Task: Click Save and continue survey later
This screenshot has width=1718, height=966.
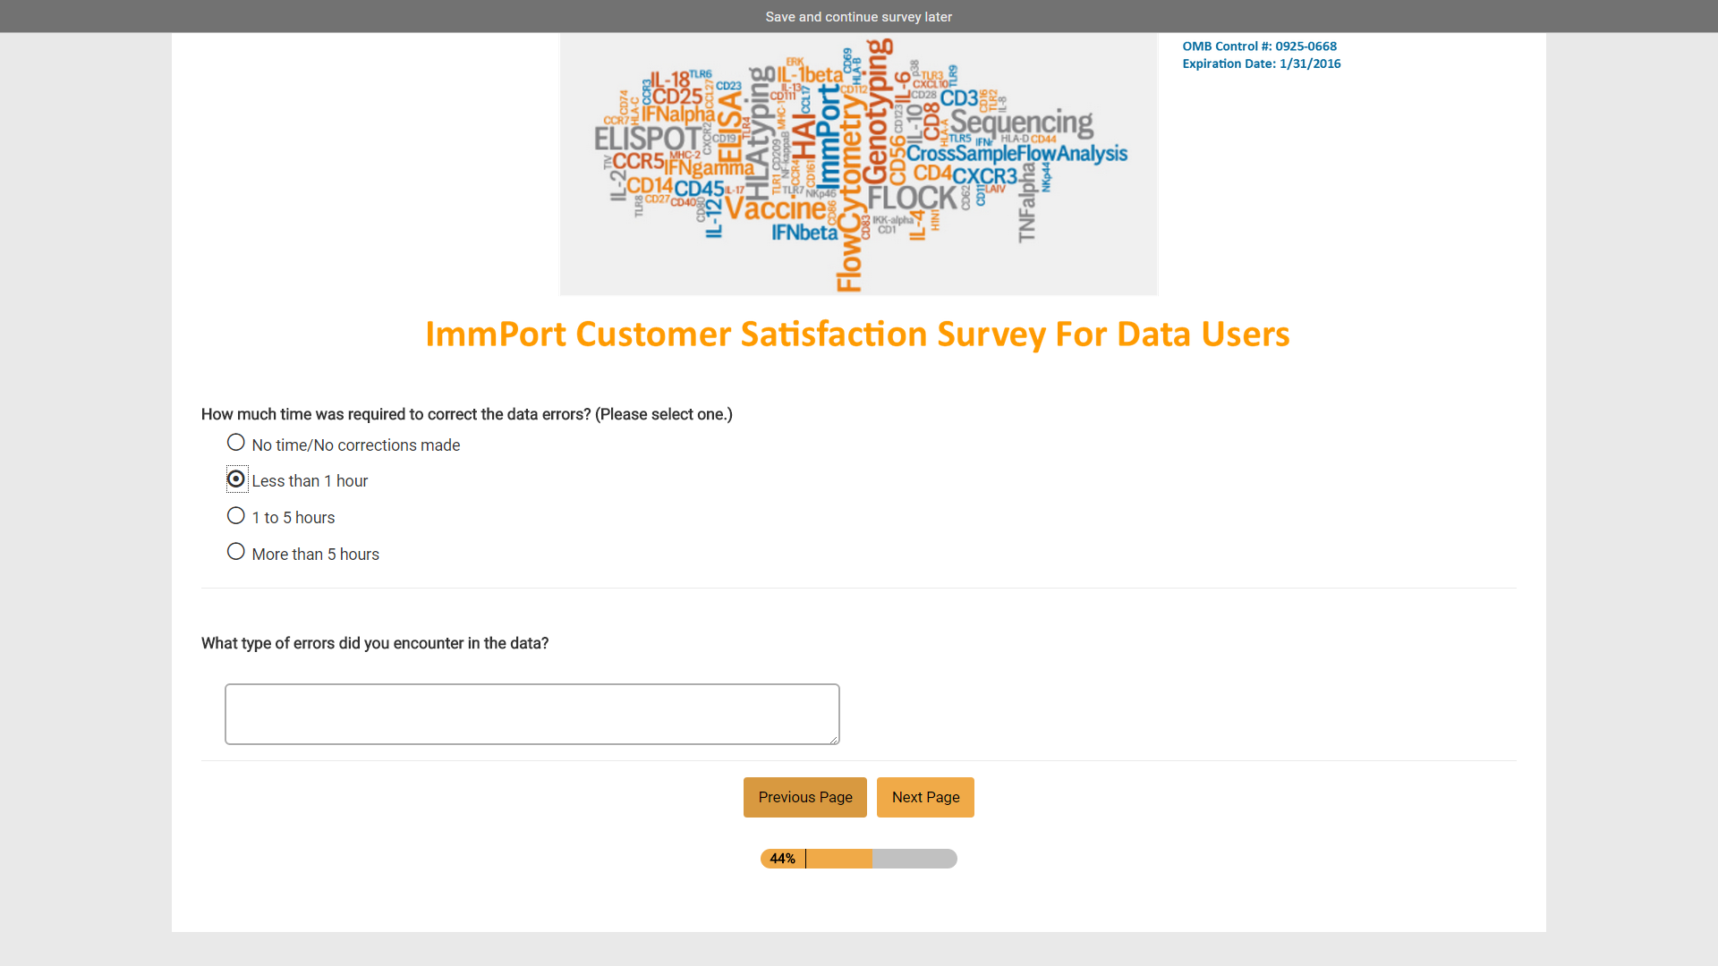Action: coord(858,17)
